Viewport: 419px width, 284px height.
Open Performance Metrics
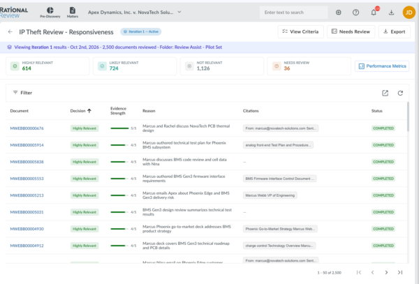(382, 66)
